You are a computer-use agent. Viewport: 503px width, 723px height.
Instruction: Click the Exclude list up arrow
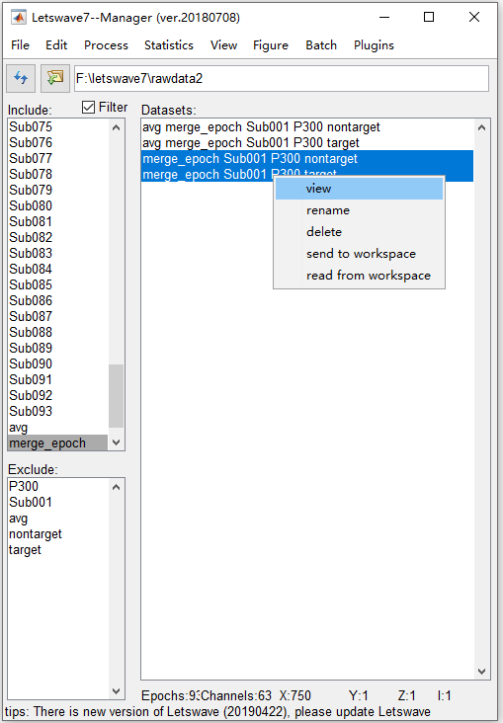[117, 487]
